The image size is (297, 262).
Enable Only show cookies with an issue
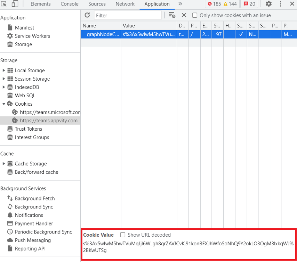pyautogui.click(x=195, y=15)
